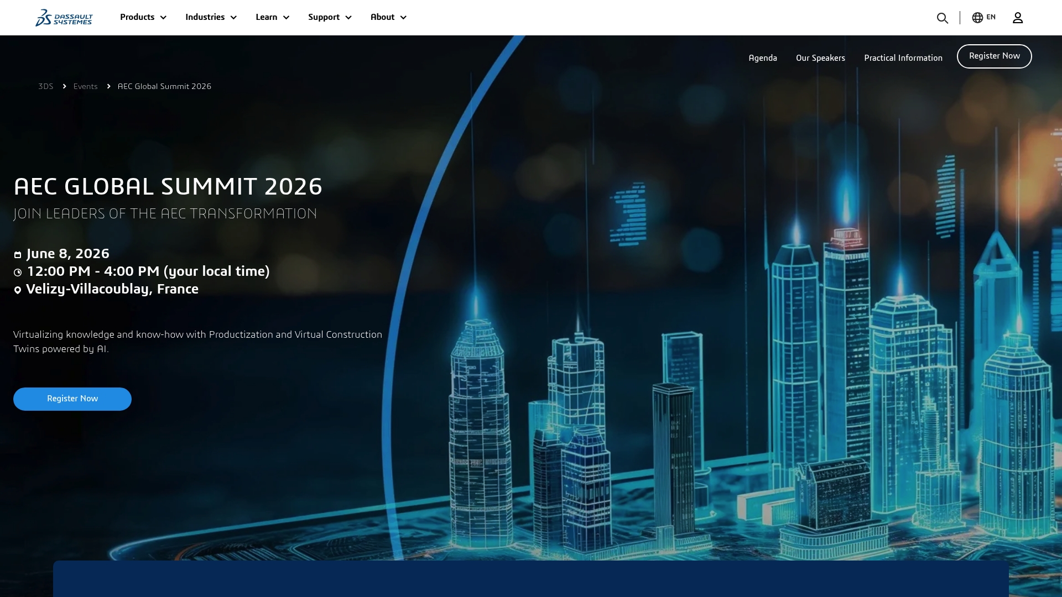Click the AEC GLOBAL SUMMIT 2026 heading
The height and width of the screenshot is (597, 1062).
tap(168, 187)
